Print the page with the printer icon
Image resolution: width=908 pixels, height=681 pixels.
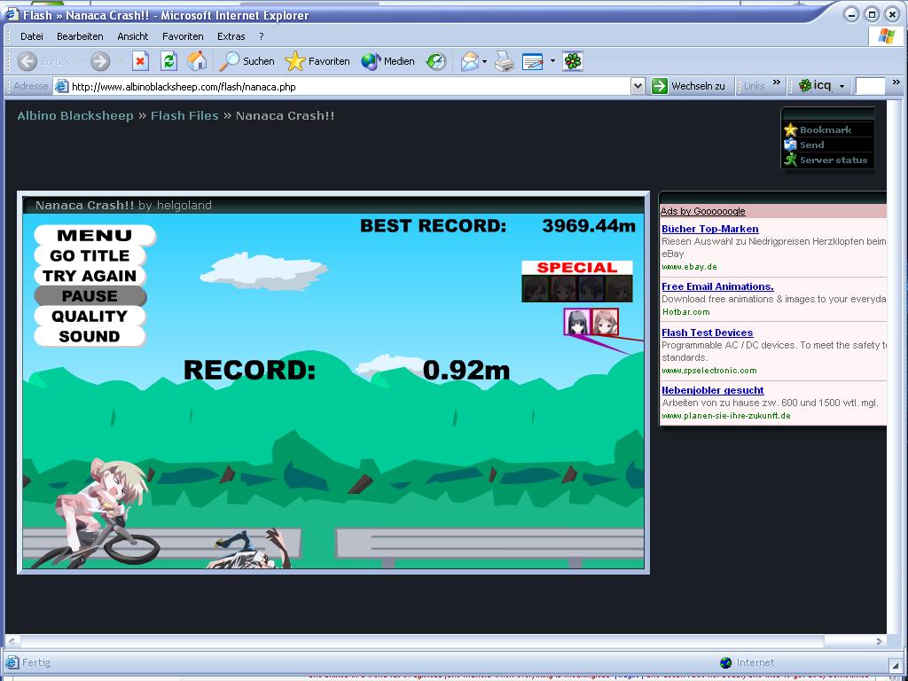(505, 61)
